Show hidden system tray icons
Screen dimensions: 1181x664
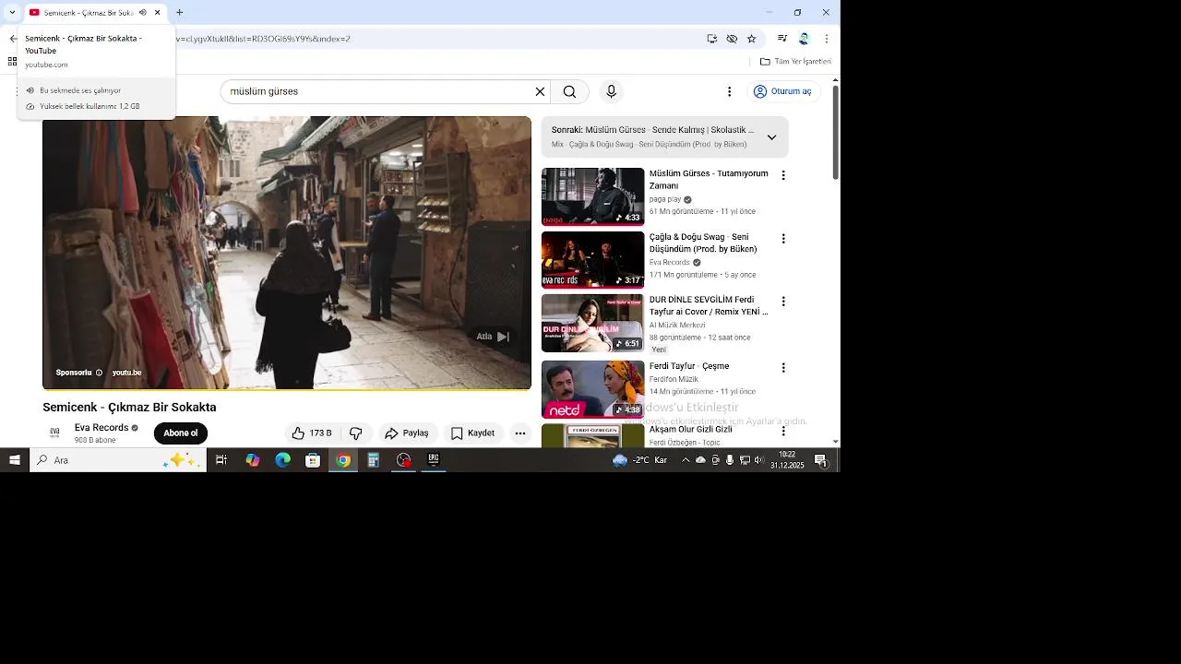point(685,460)
